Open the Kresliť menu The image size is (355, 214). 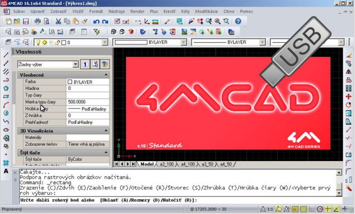[170, 12]
